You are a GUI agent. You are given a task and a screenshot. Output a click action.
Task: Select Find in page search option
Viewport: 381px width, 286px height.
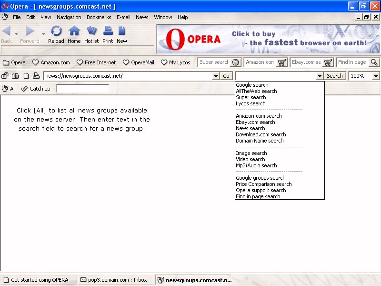(280, 196)
